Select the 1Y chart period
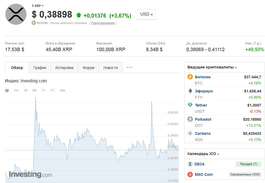 [44, 90]
